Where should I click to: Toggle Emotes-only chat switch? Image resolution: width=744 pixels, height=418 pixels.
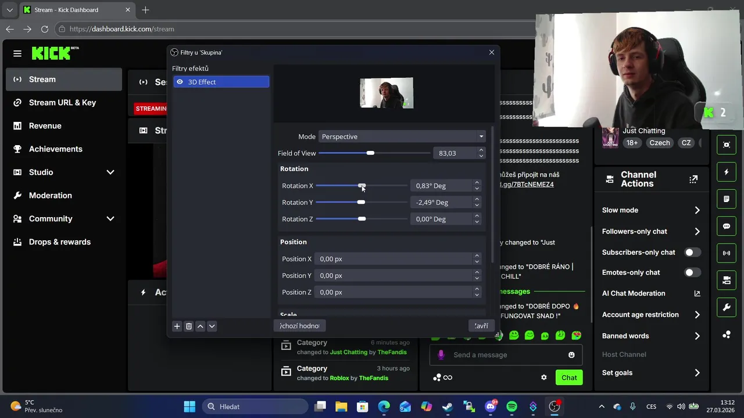click(x=692, y=272)
